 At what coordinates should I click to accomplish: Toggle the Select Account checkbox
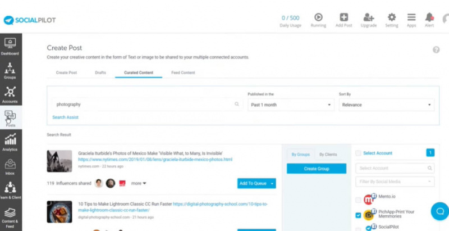click(358, 153)
